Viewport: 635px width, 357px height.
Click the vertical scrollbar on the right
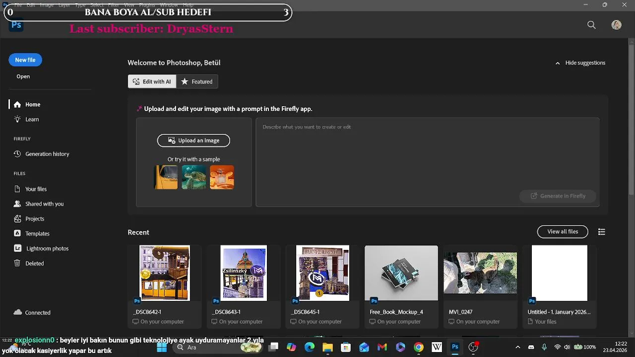click(x=632, y=119)
